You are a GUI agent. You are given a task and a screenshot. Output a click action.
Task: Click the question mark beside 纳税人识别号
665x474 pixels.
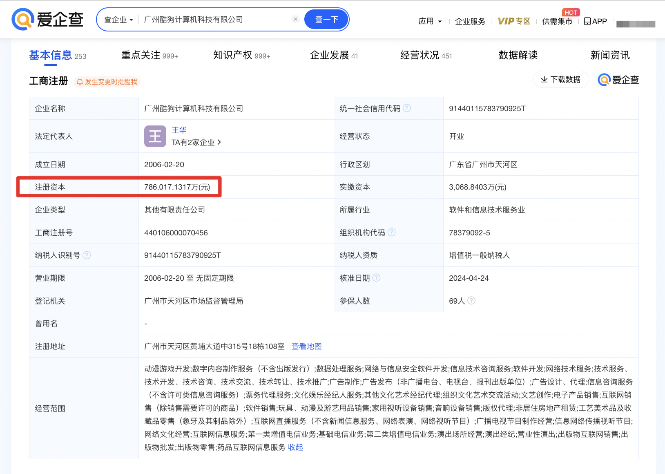(87, 255)
